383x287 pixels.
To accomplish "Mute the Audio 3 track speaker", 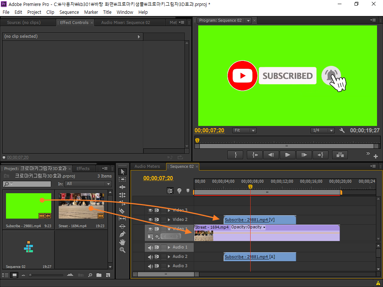I will point(150,266).
